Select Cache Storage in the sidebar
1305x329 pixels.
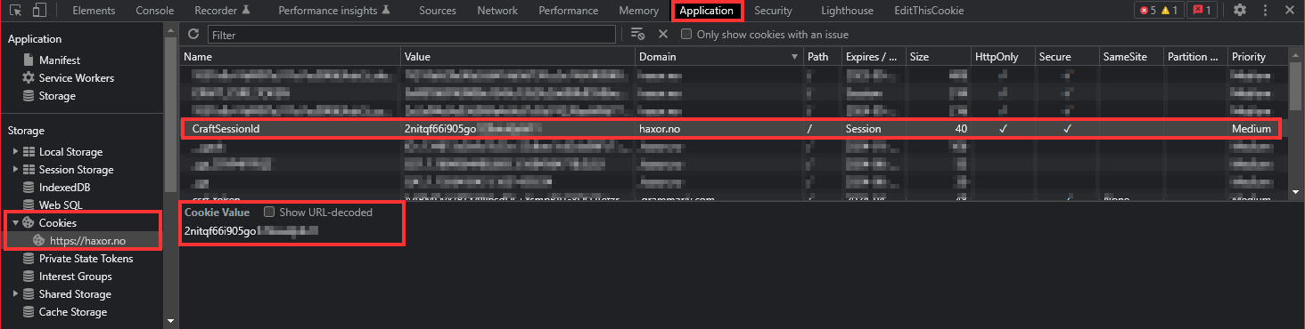(72, 312)
